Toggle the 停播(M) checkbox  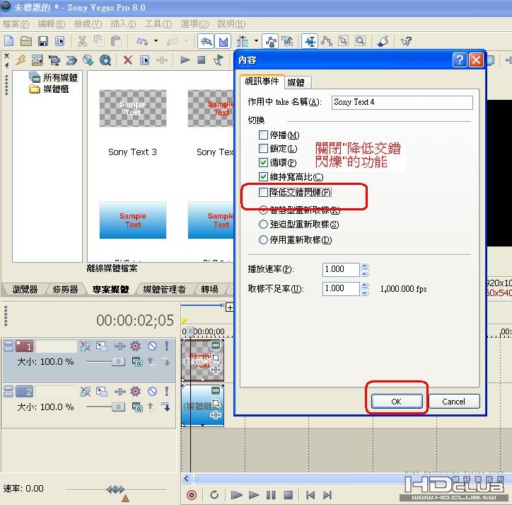click(x=263, y=135)
